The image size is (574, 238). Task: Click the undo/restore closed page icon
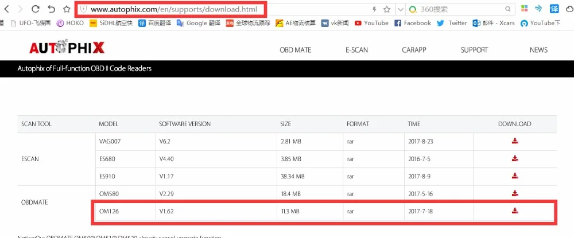coord(51,9)
